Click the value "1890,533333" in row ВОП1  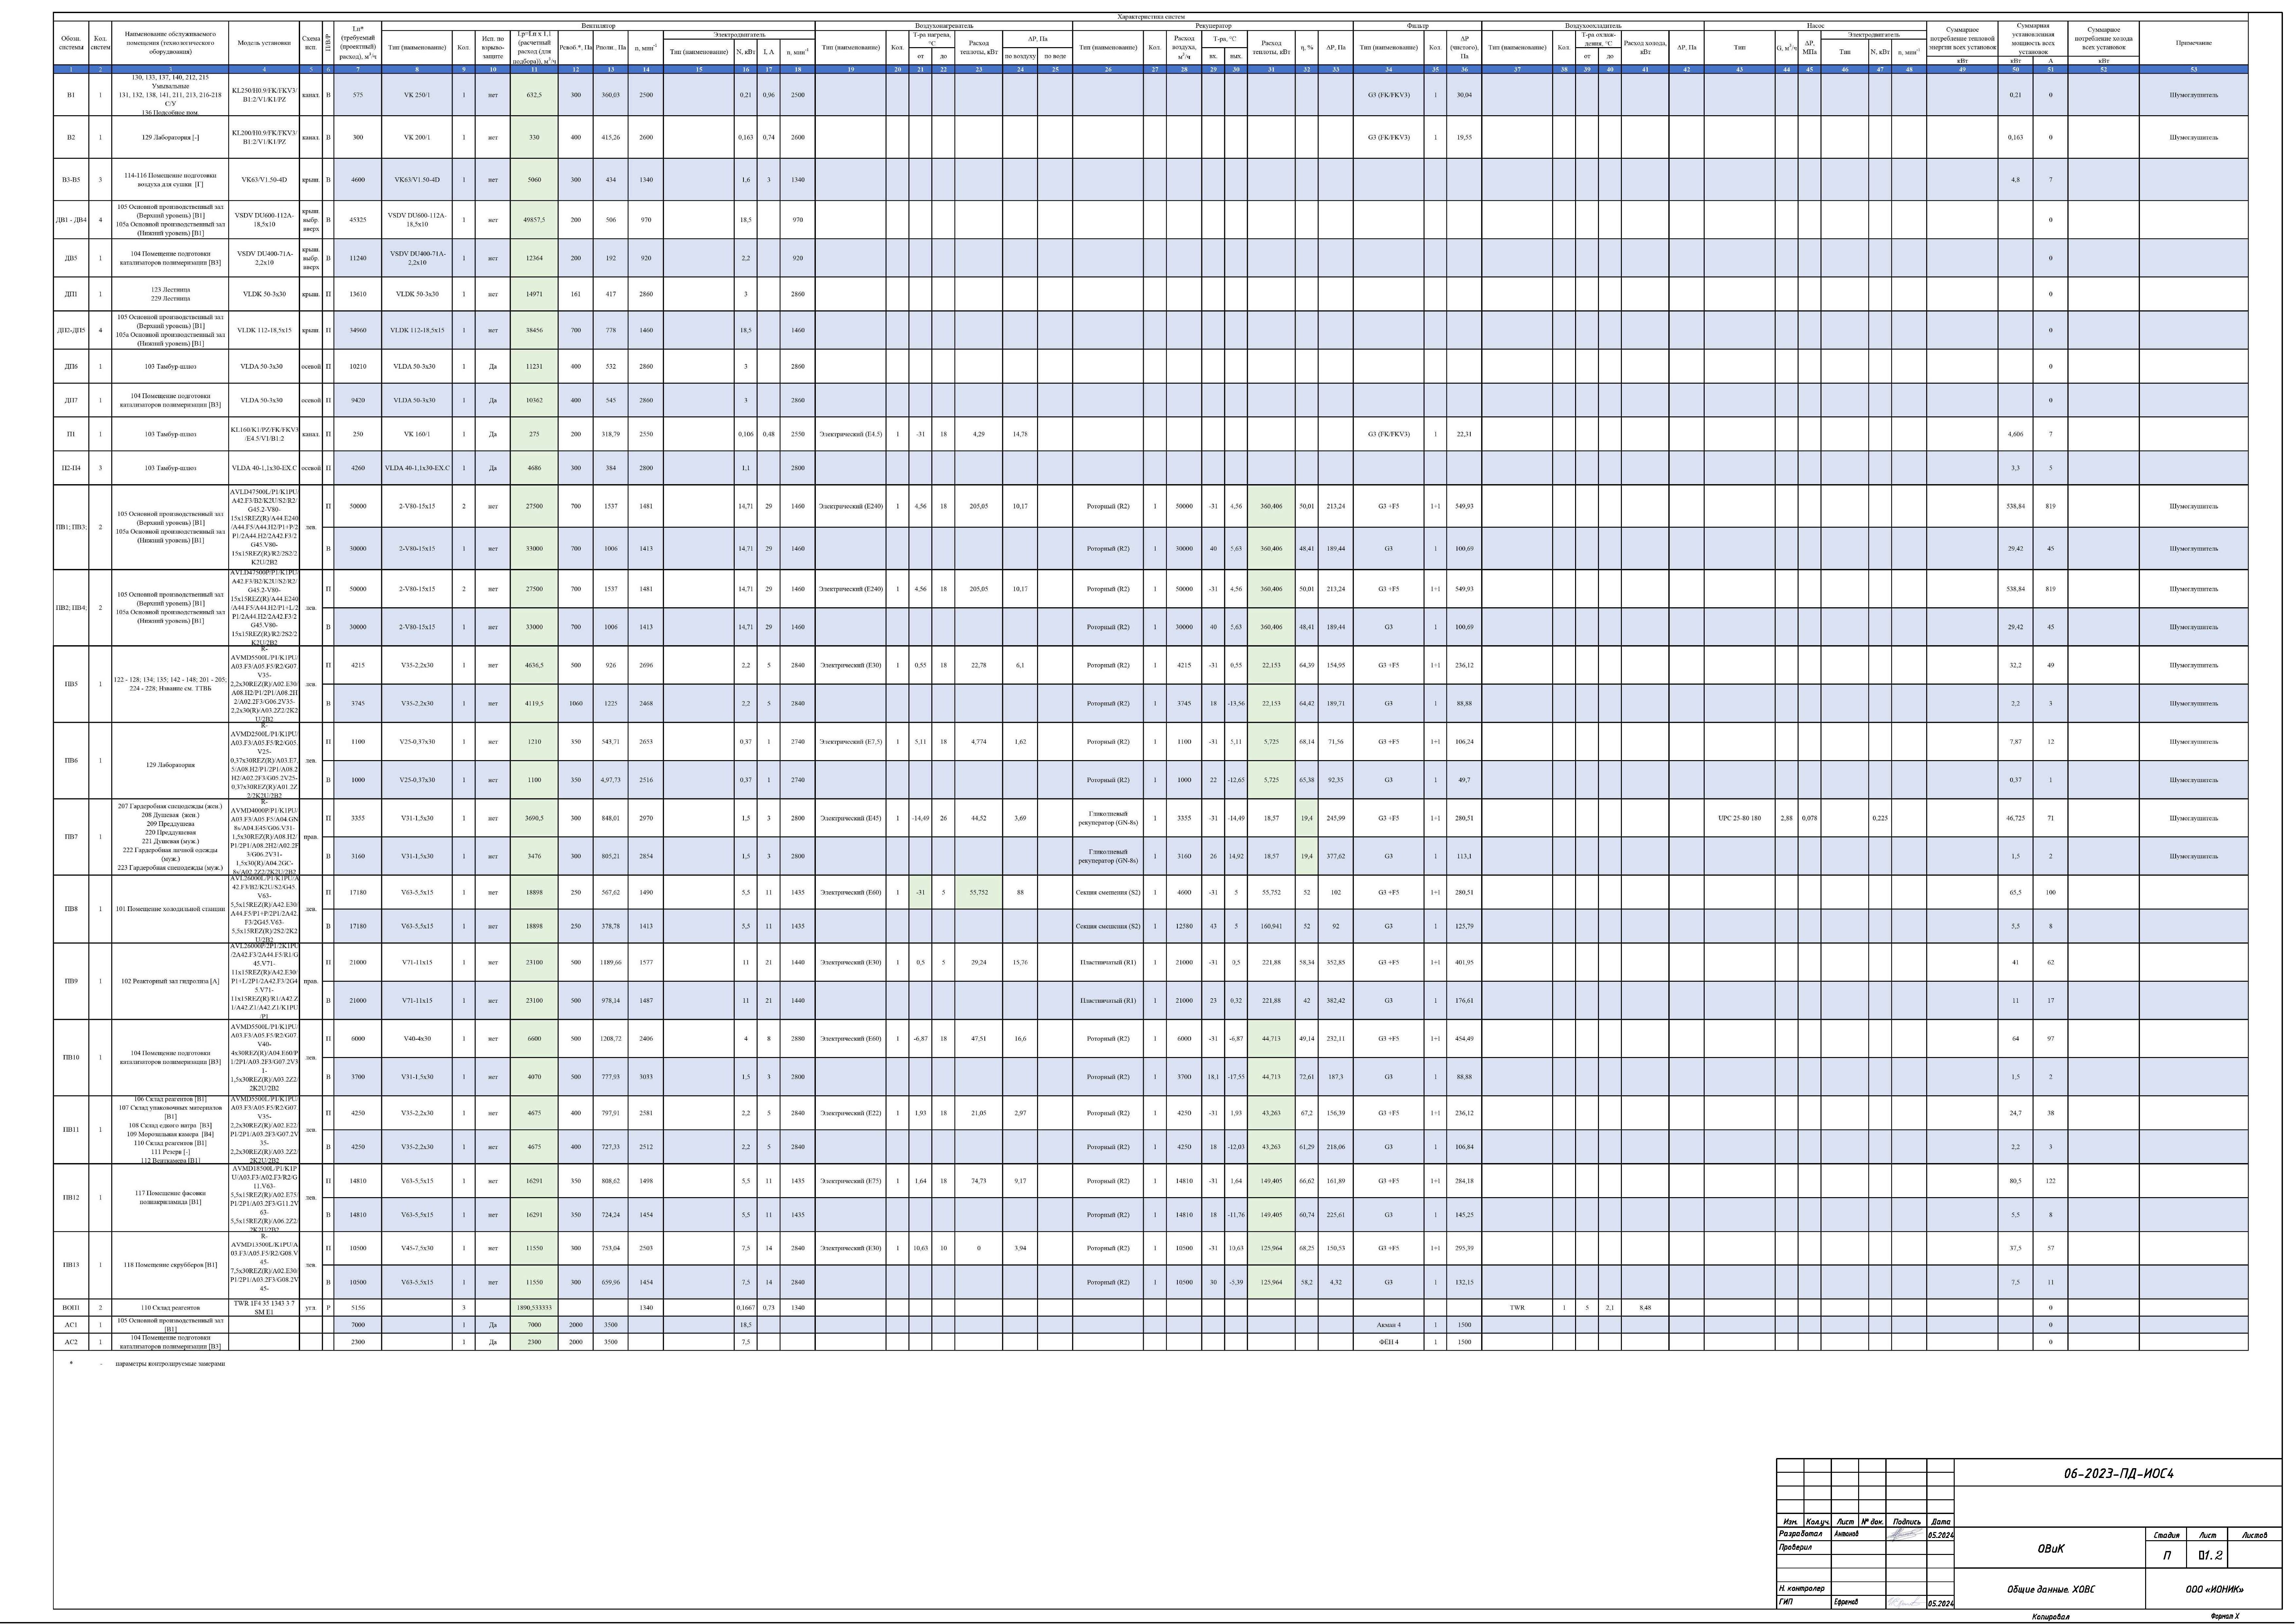534,1308
